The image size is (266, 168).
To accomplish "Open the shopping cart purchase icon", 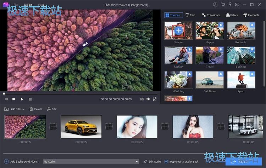I will (x=223, y=5).
